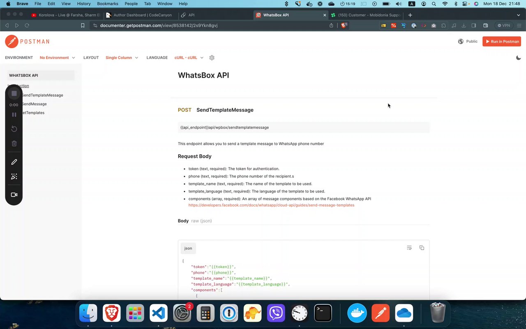
Task: Open the Single Column layout dropdown
Action: coord(122,58)
